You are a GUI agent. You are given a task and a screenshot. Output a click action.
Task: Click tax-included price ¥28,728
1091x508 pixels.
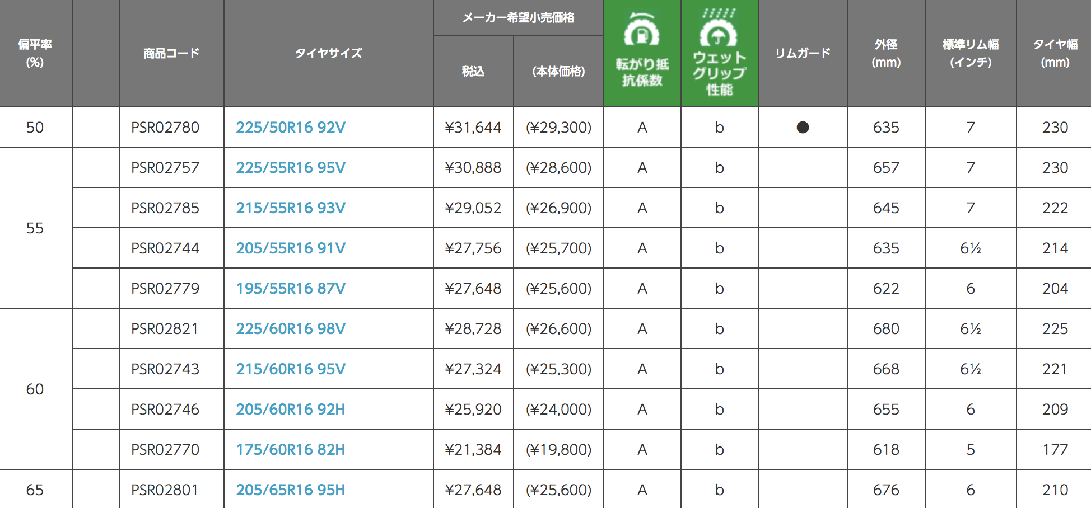[473, 329]
